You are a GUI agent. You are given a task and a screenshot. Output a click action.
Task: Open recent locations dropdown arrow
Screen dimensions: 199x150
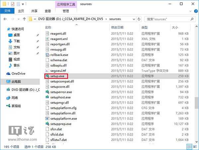[x=19, y=19]
